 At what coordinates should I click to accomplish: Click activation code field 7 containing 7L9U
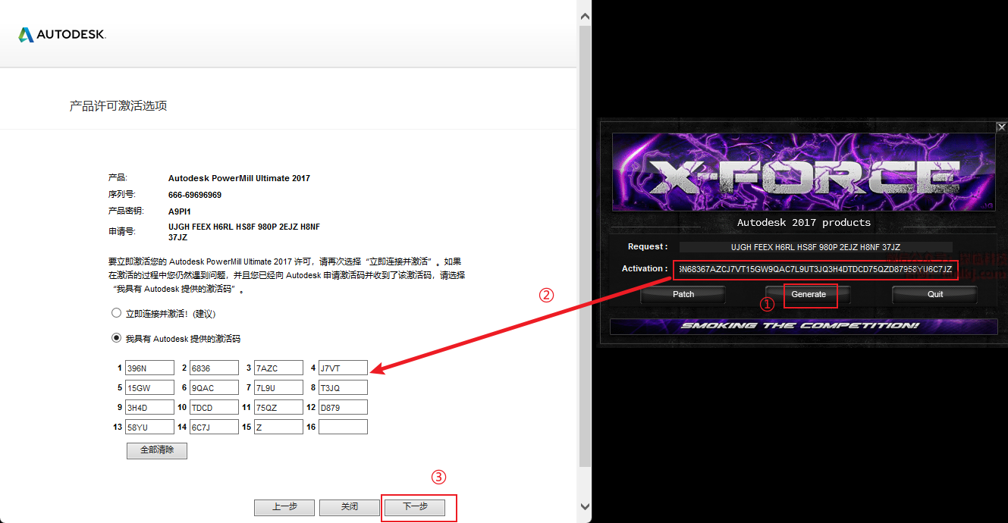278,387
